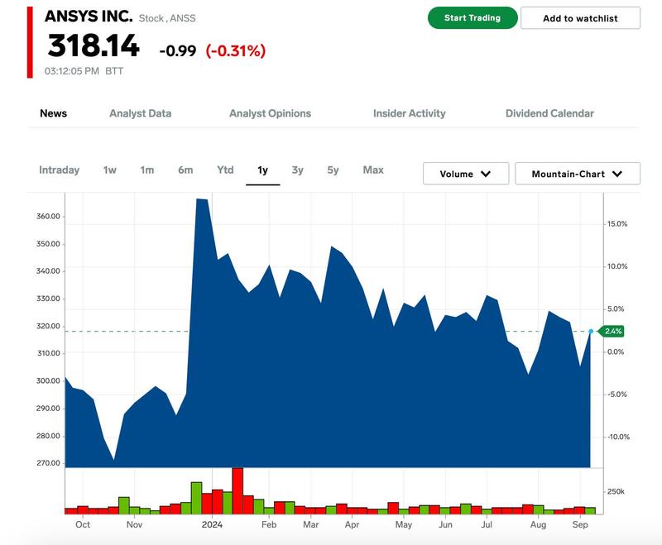Screen dimensions: 662x545
Task: Click the Sep x-axis label
Action: coord(580,524)
